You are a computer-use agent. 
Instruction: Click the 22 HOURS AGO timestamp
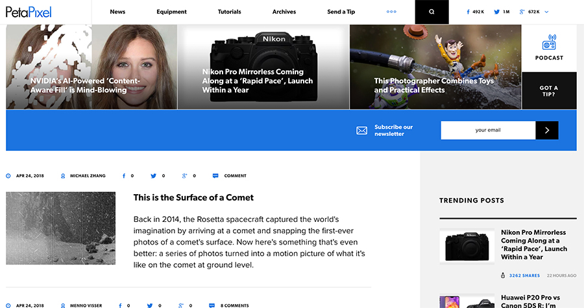[561, 275]
